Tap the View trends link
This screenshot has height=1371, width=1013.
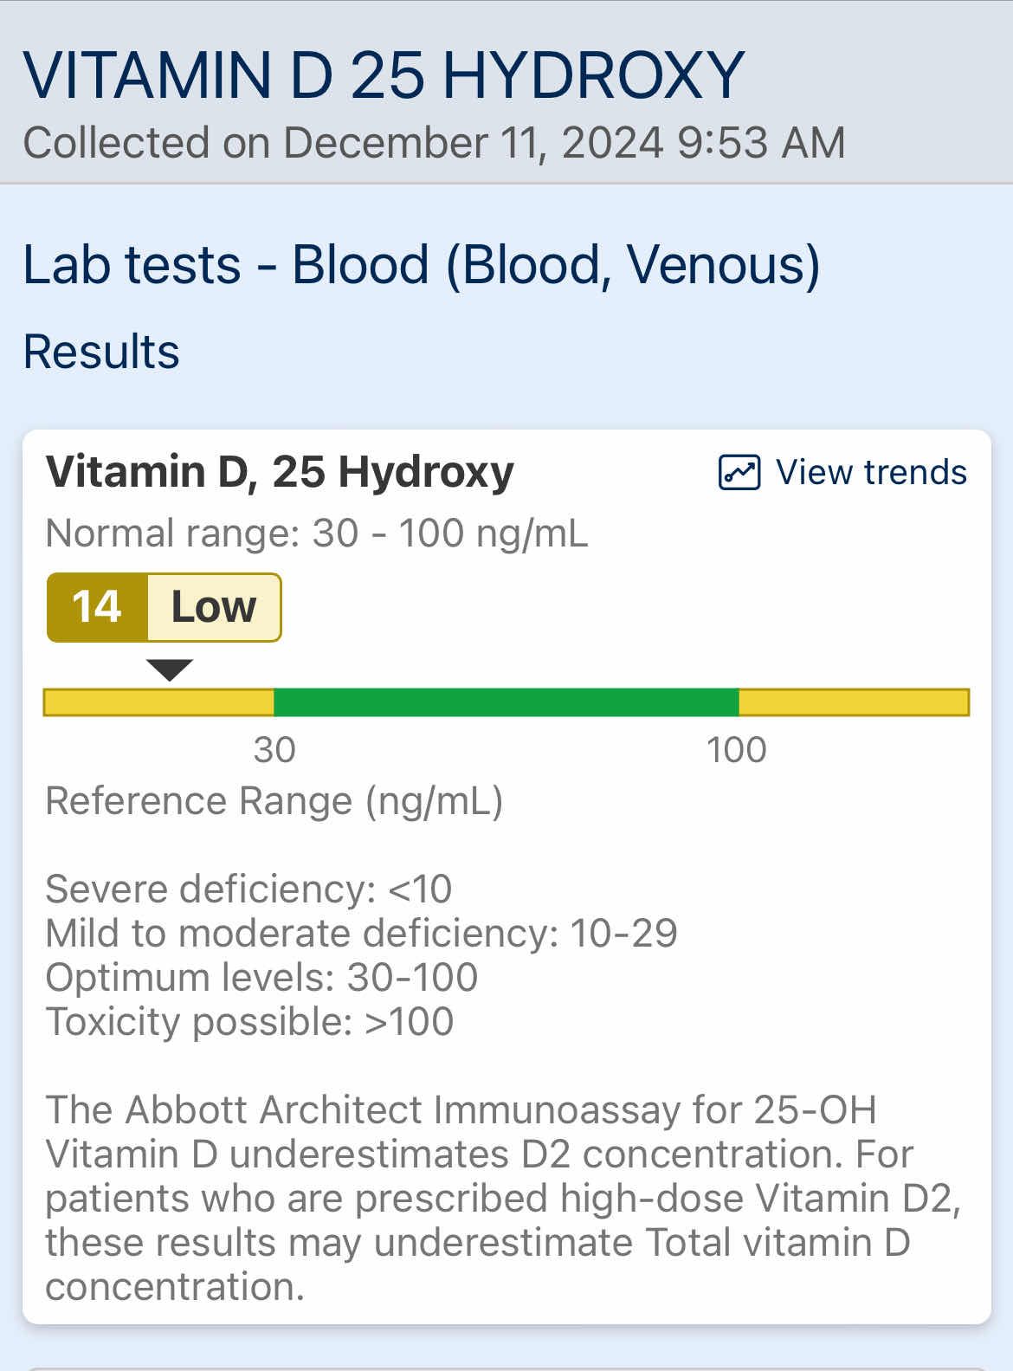(842, 473)
